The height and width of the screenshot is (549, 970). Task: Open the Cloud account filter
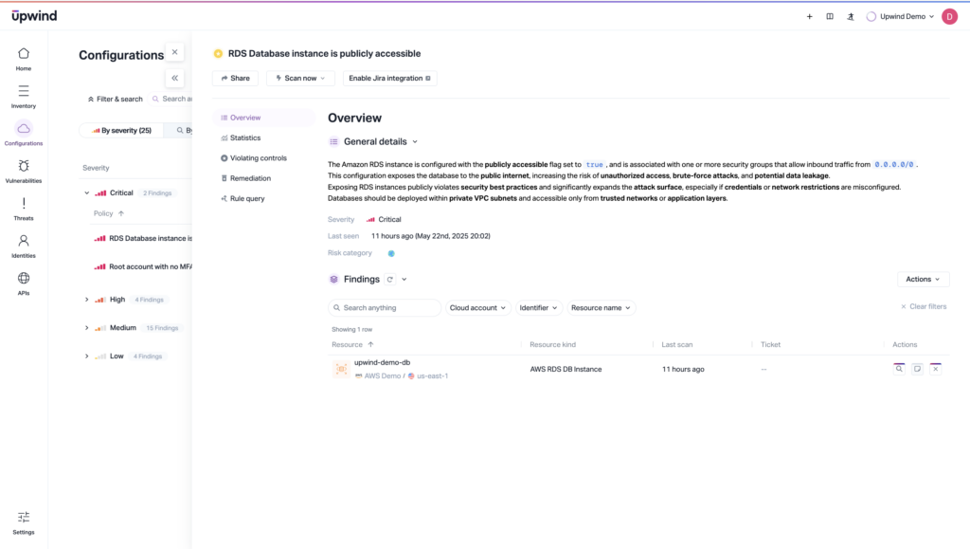click(x=477, y=307)
